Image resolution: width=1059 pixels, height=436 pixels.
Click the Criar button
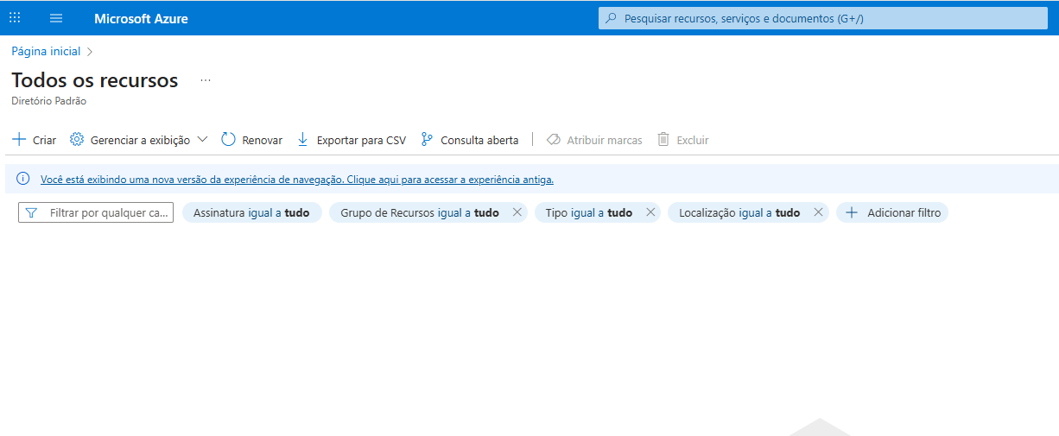click(x=35, y=140)
